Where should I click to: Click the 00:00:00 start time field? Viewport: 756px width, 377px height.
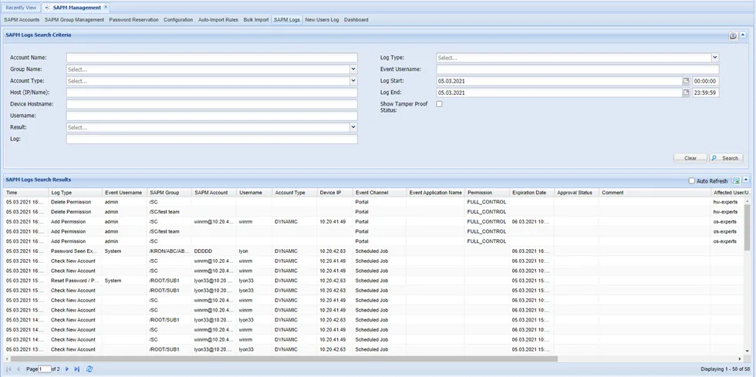[x=705, y=81]
